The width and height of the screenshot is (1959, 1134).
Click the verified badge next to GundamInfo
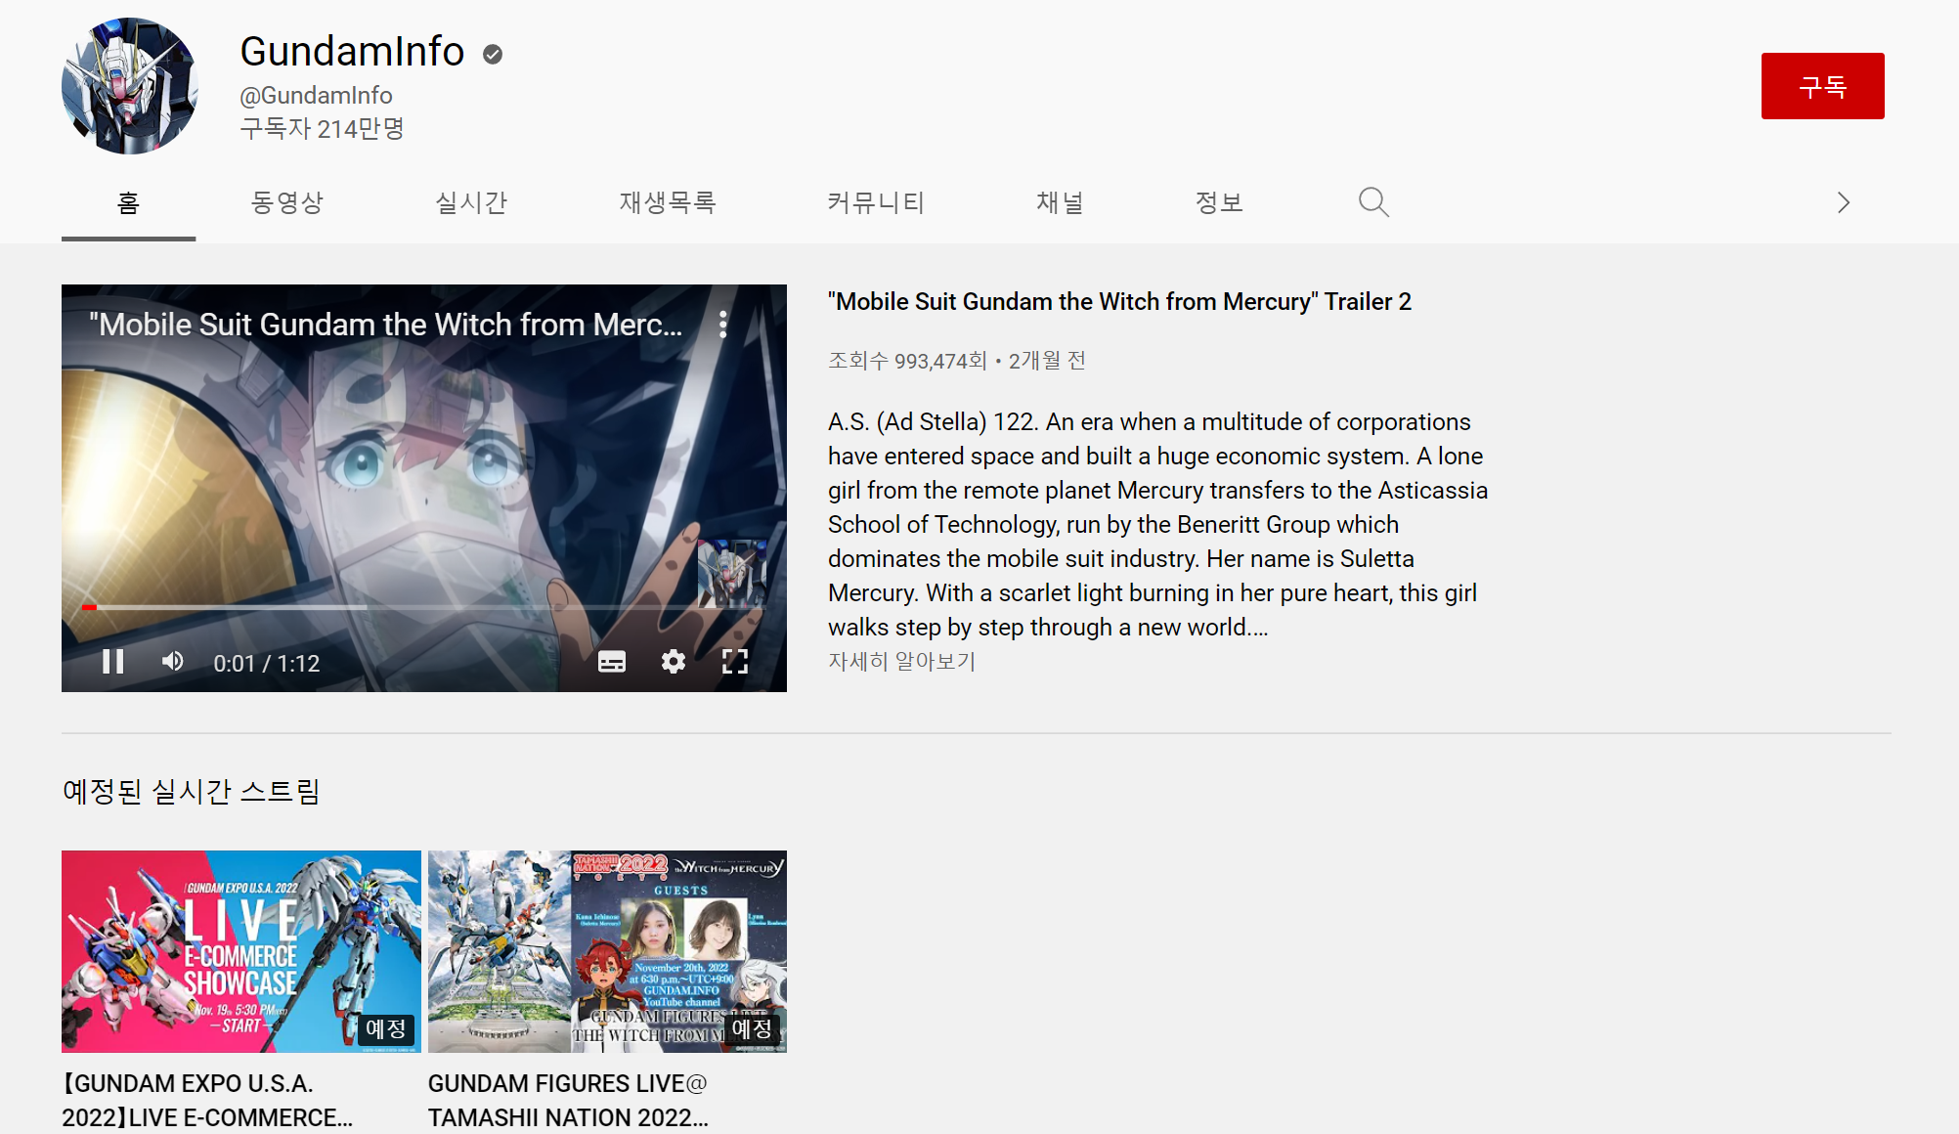[x=493, y=55]
